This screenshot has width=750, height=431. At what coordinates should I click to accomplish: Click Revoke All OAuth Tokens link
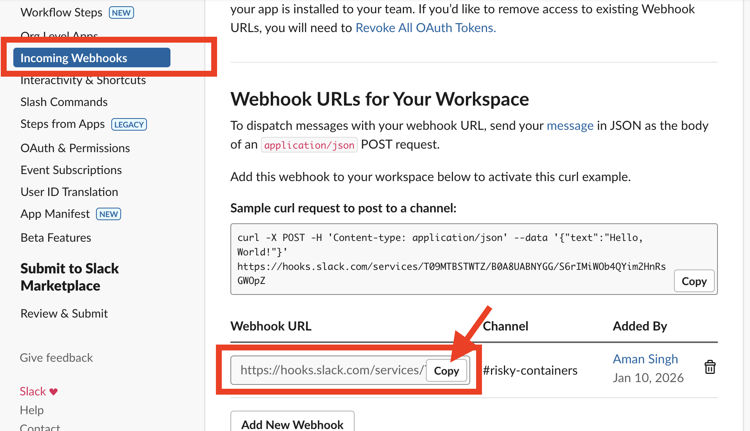(425, 28)
